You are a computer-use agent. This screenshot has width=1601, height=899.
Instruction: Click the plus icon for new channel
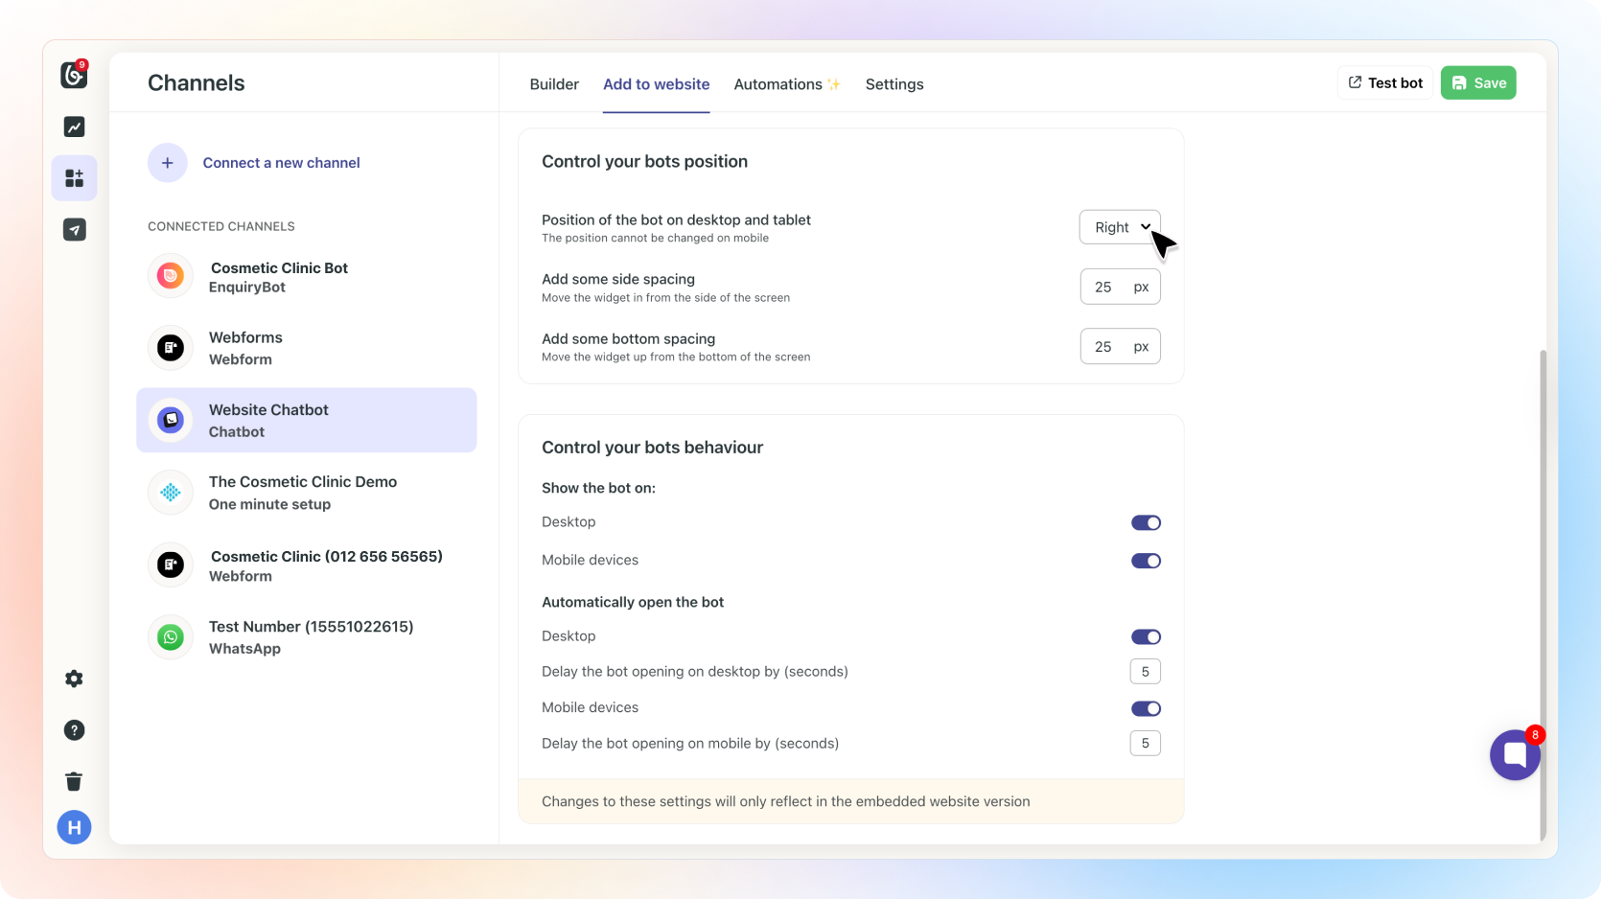(168, 163)
